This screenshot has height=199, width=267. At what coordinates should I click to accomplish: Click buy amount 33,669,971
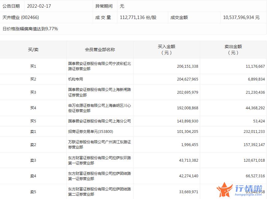[188, 192]
